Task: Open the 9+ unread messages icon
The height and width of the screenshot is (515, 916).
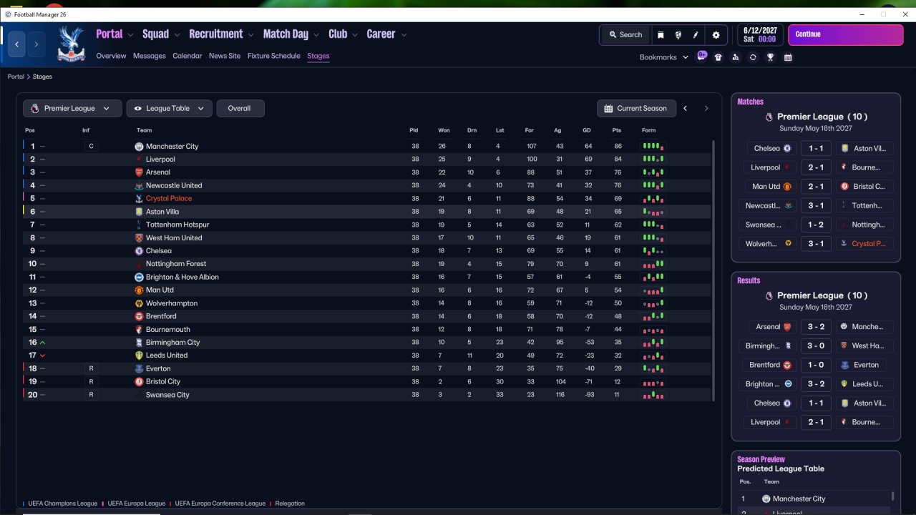Action: pyautogui.click(x=702, y=56)
